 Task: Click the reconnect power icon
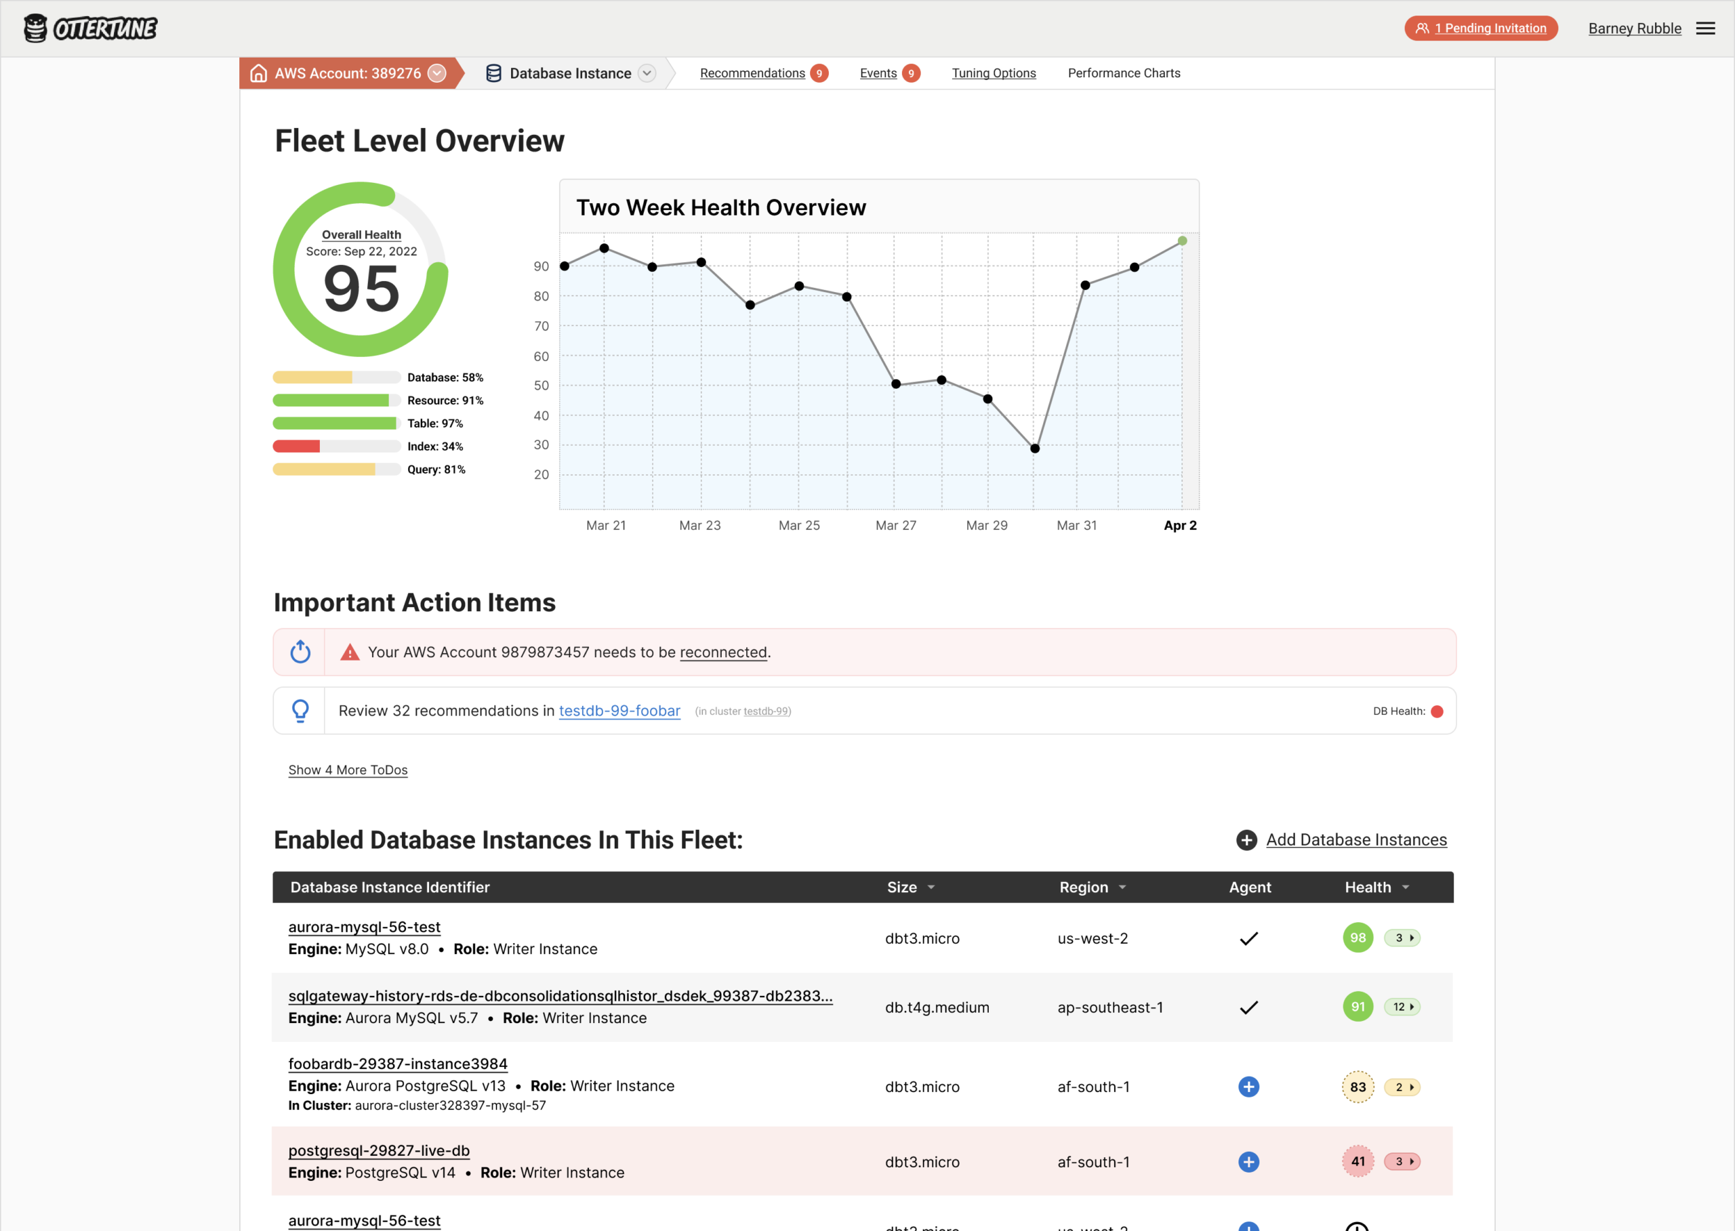300,652
